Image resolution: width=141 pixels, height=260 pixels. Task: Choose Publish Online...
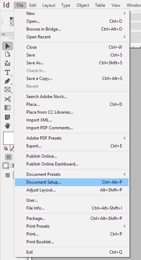[x=72, y=156]
